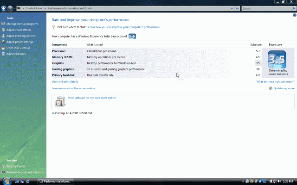Viewport: 297px width, 185px height.
Task: Click the software box icon in the panel
Action: point(60,102)
